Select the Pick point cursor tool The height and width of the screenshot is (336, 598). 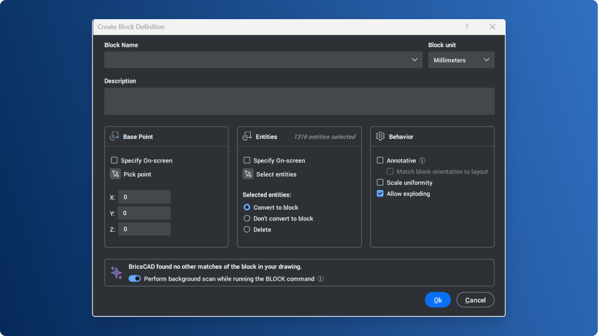(115, 174)
